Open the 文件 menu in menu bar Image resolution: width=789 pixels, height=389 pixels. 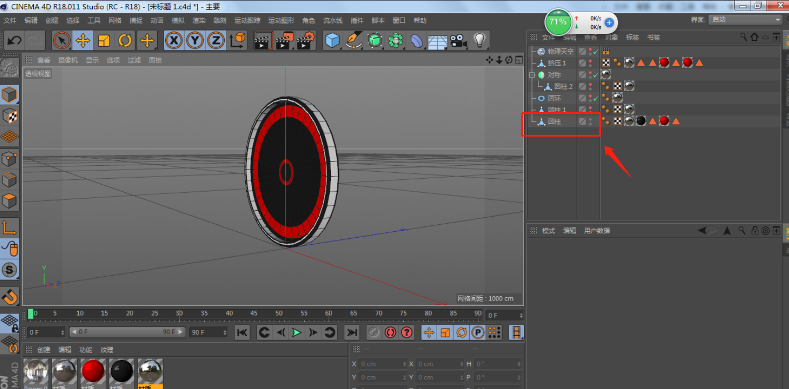(x=10, y=20)
